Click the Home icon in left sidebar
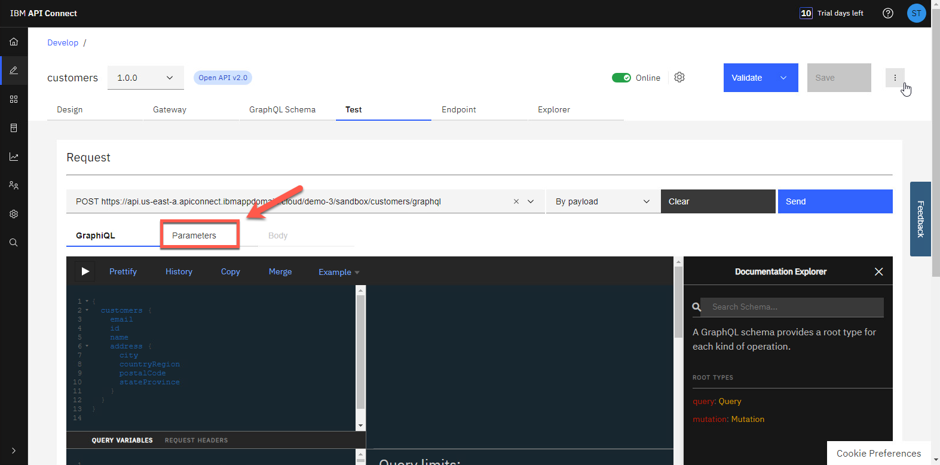 click(x=14, y=42)
